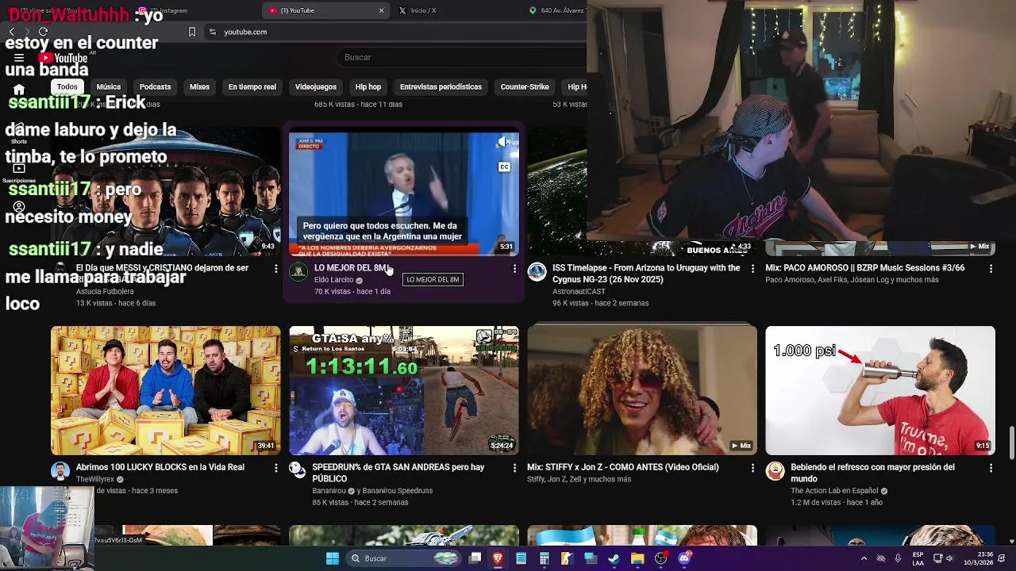Open Bebiendo el refresco video title

(872, 473)
